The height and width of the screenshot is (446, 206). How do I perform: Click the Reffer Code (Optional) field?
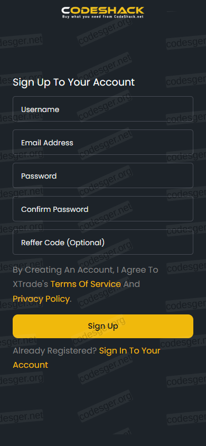[x=103, y=242]
